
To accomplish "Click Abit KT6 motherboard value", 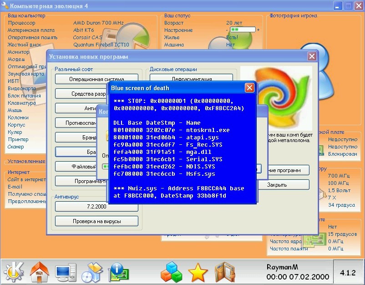I will point(84,30).
